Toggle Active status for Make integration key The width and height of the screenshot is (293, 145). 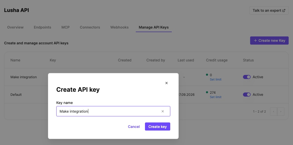point(247,77)
